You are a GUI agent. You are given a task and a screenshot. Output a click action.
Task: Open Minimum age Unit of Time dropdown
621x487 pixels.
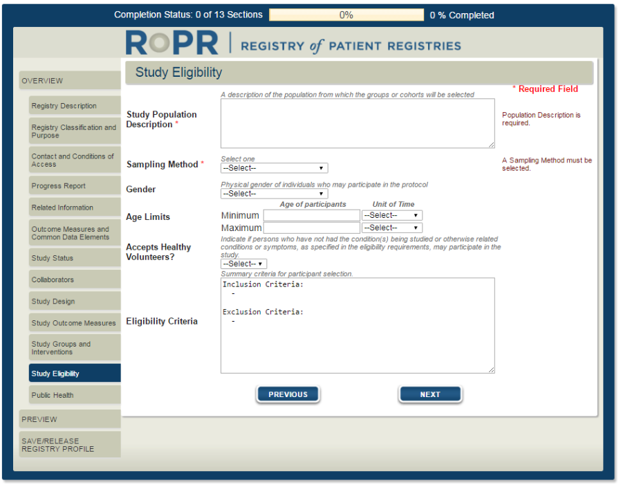click(391, 215)
